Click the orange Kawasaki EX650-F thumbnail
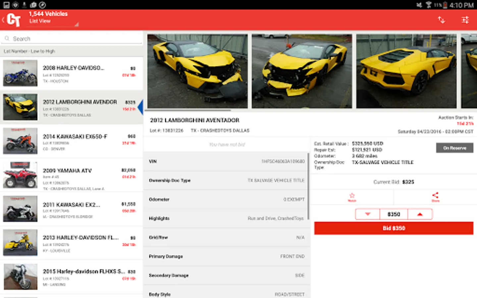The height and width of the screenshot is (298, 477). click(x=20, y=141)
